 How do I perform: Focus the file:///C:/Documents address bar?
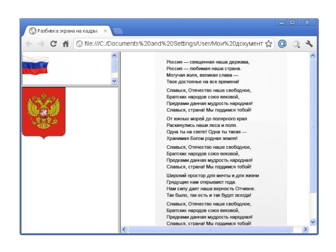[173, 44]
